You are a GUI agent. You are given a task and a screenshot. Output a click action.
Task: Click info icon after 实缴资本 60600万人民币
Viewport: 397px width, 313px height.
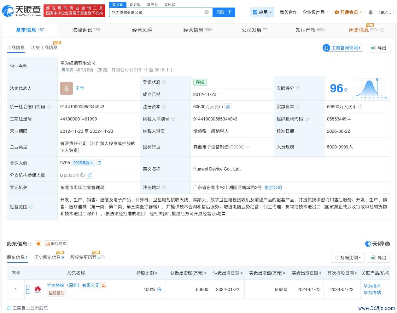click(x=360, y=107)
